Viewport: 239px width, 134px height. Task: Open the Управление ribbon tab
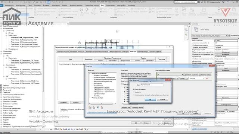pyautogui.click(x=110, y=5)
